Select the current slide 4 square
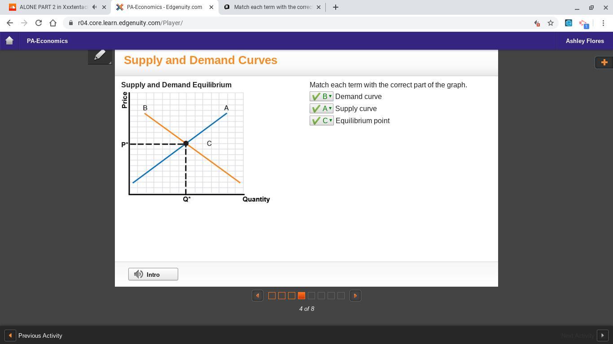 click(x=302, y=296)
